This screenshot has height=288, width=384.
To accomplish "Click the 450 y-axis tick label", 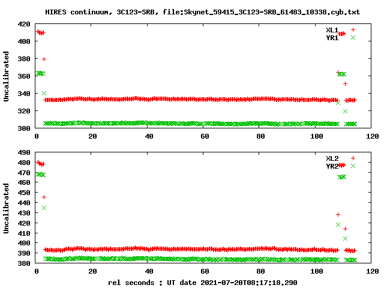I will pos(24,193).
